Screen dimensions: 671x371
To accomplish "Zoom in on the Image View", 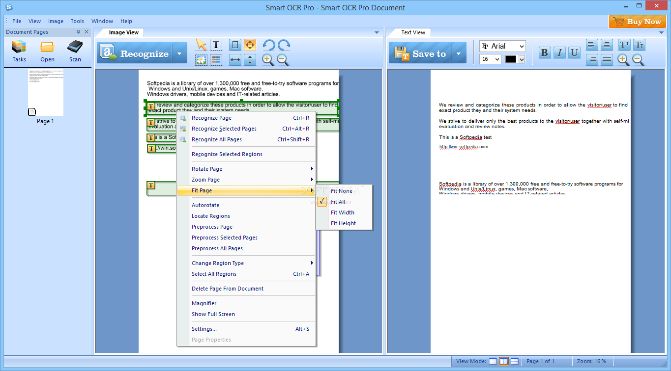I will click(268, 60).
